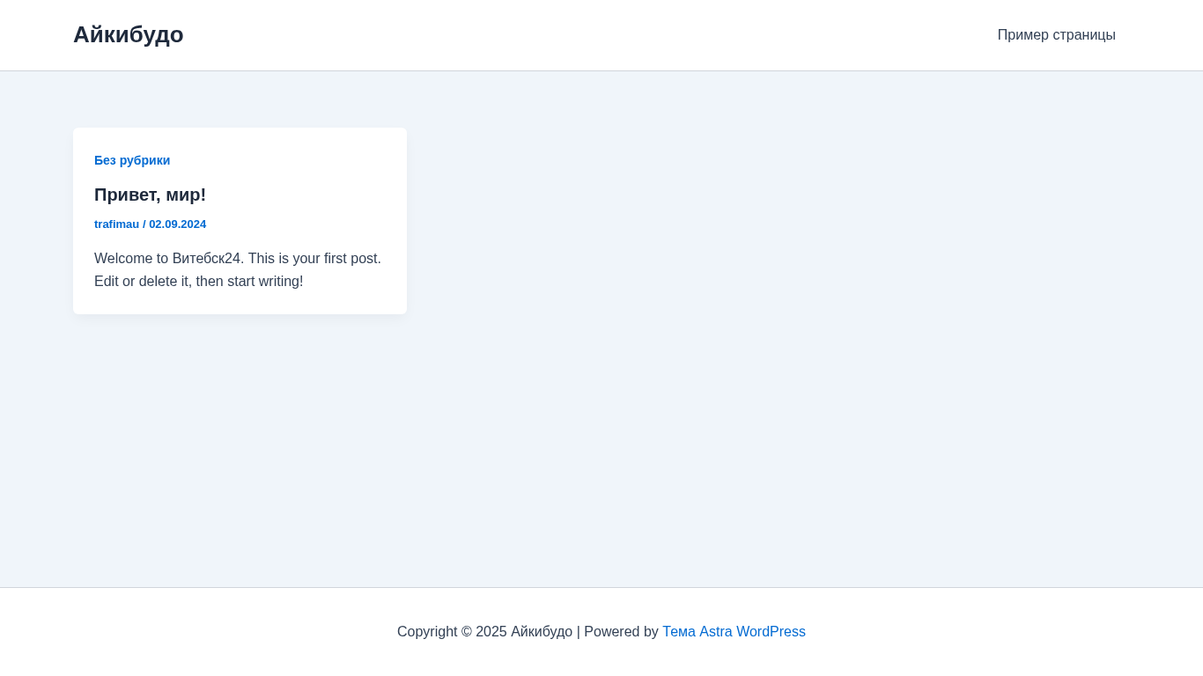Open the Пример страницы menu item
The width and height of the screenshot is (1203, 676).
click(x=1056, y=35)
